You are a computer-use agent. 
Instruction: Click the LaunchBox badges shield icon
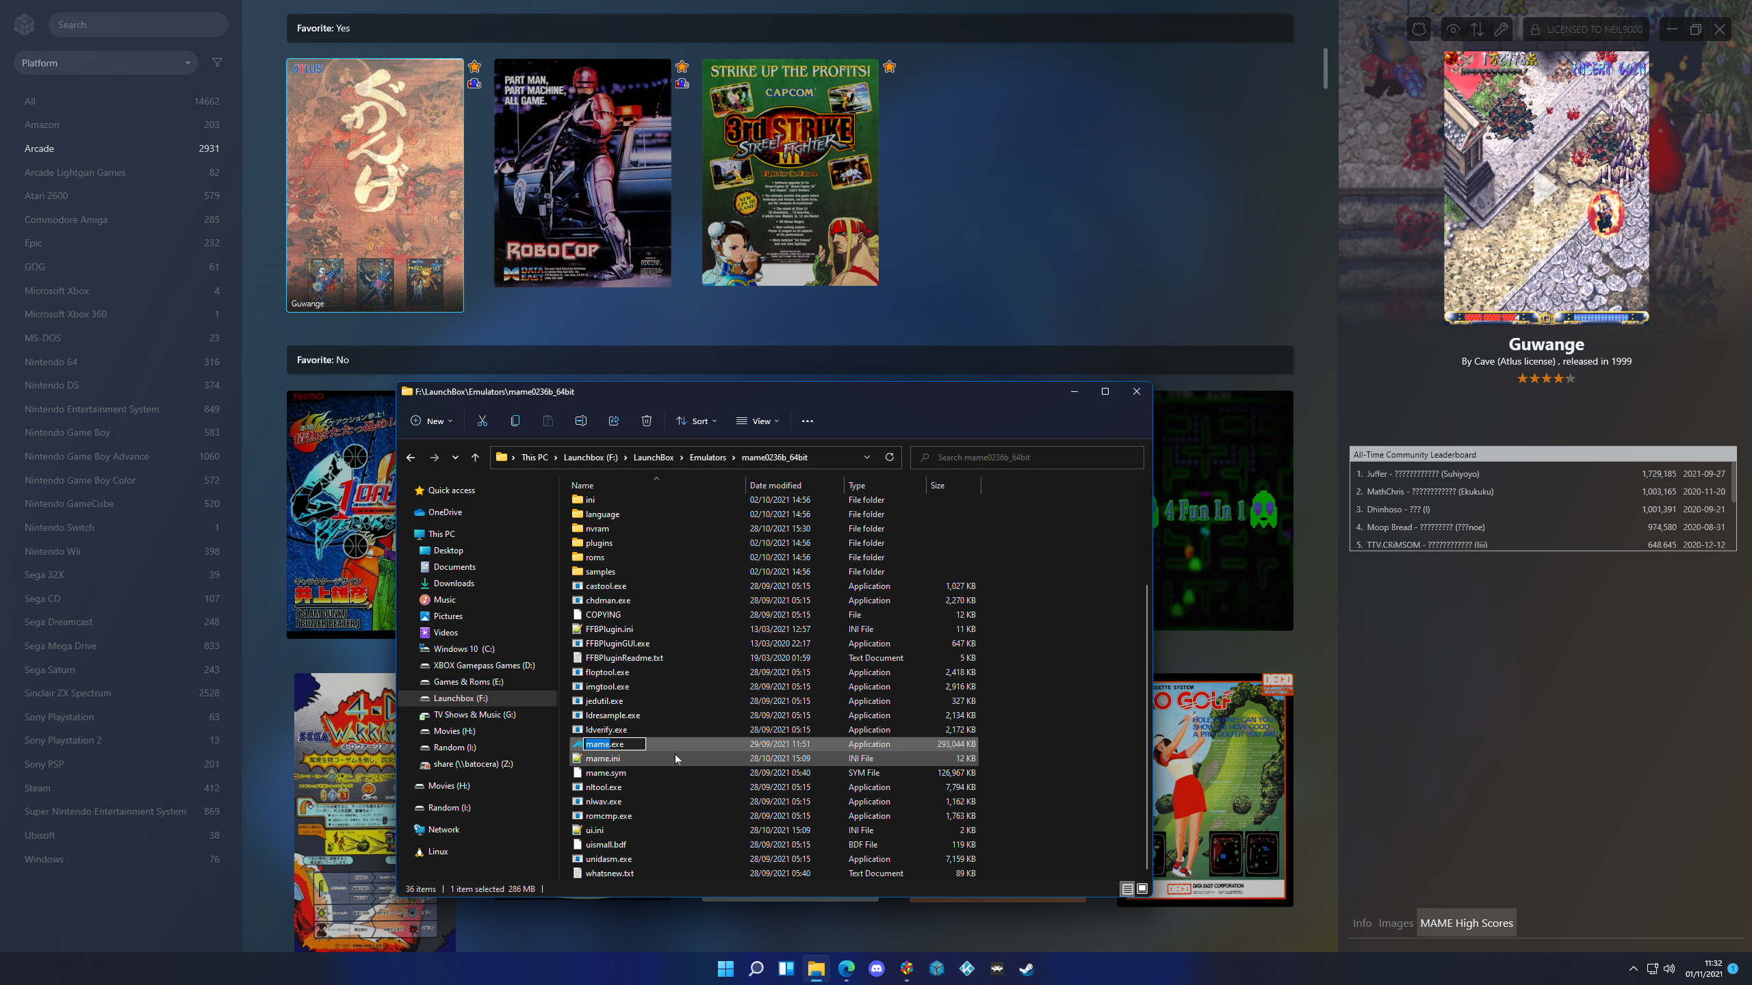[1419, 29]
